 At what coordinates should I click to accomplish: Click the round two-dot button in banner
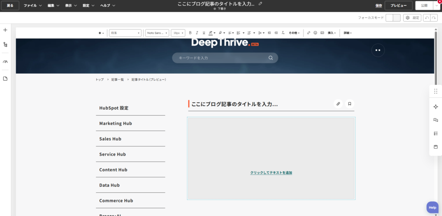click(x=378, y=50)
